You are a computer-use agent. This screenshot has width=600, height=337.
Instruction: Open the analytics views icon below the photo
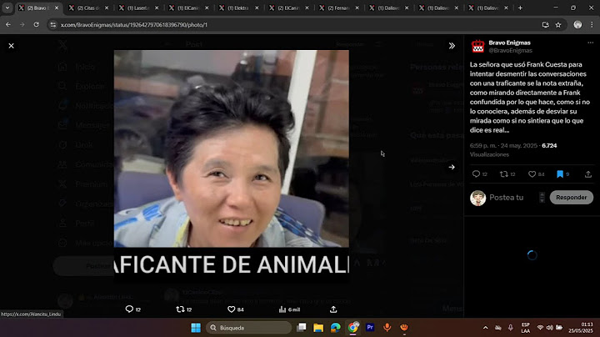click(282, 309)
